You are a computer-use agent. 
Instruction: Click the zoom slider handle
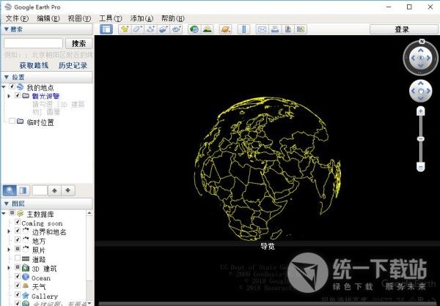click(420, 138)
